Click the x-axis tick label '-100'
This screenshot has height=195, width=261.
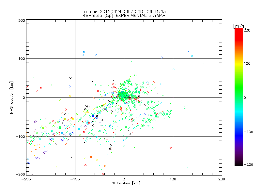point(75,179)
